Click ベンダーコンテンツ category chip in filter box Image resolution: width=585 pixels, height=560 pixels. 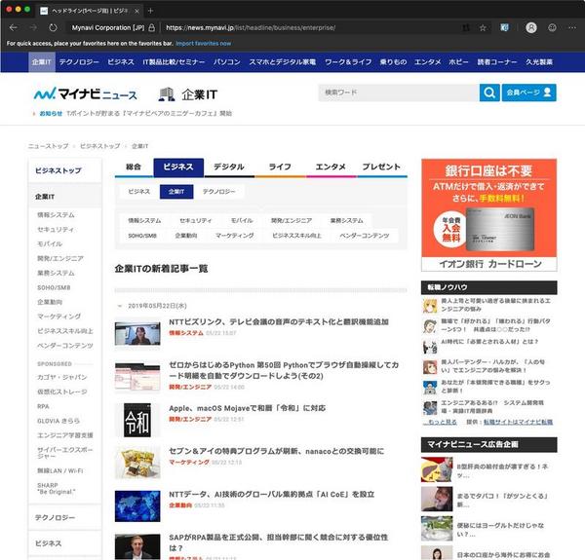tap(365, 236)
